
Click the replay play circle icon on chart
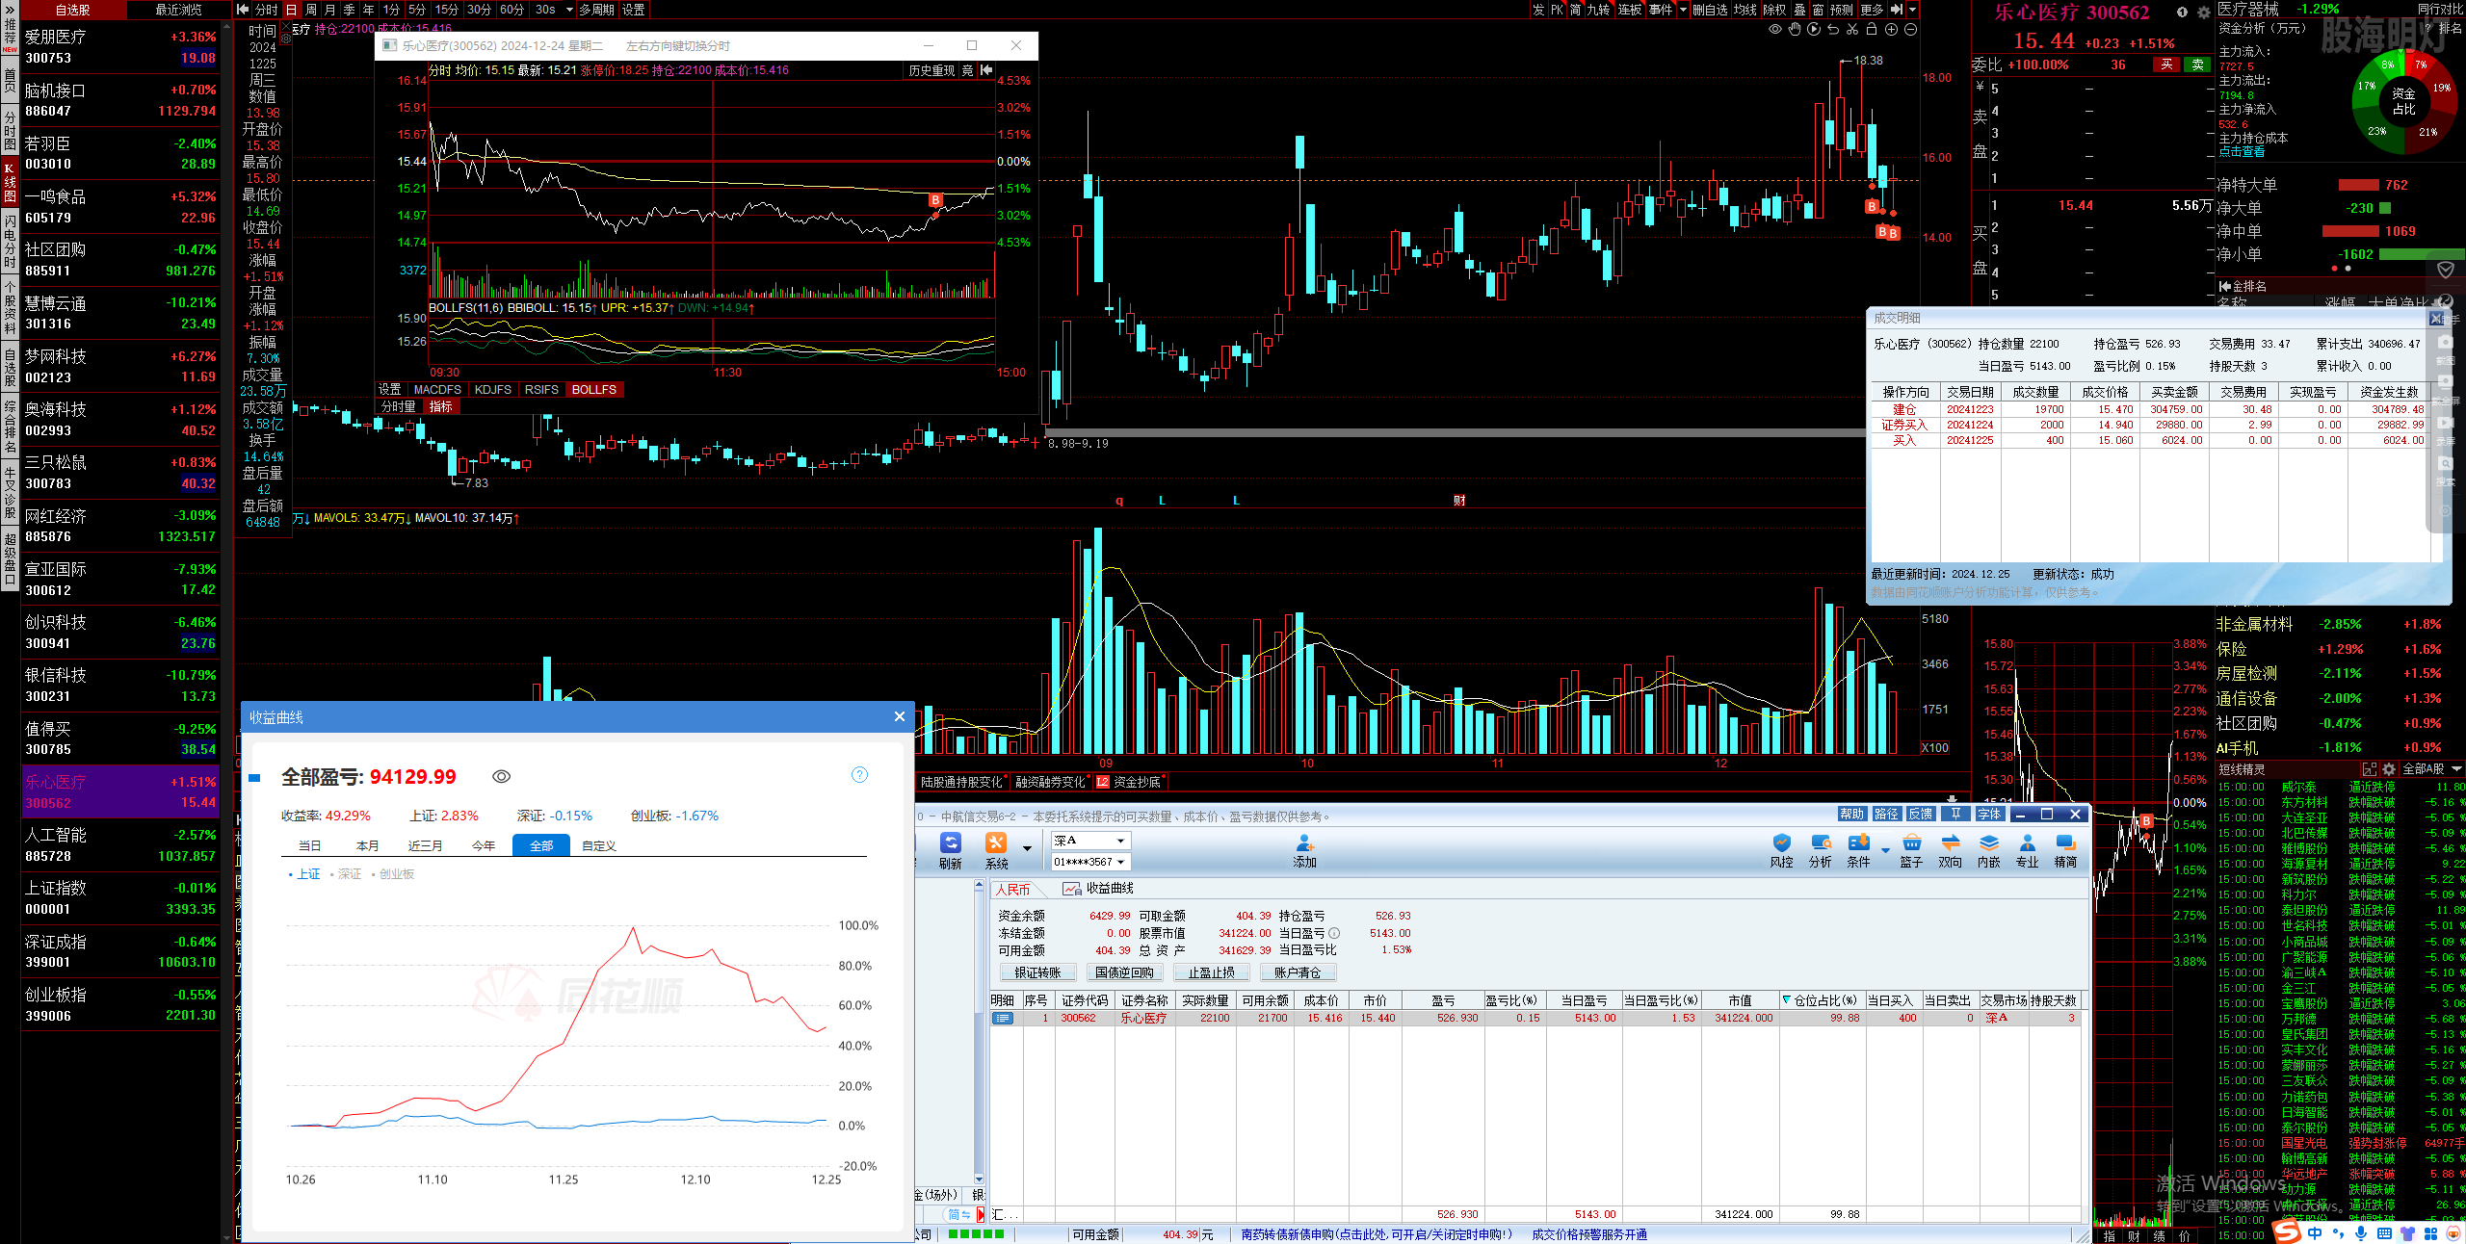coord(1814,30)
